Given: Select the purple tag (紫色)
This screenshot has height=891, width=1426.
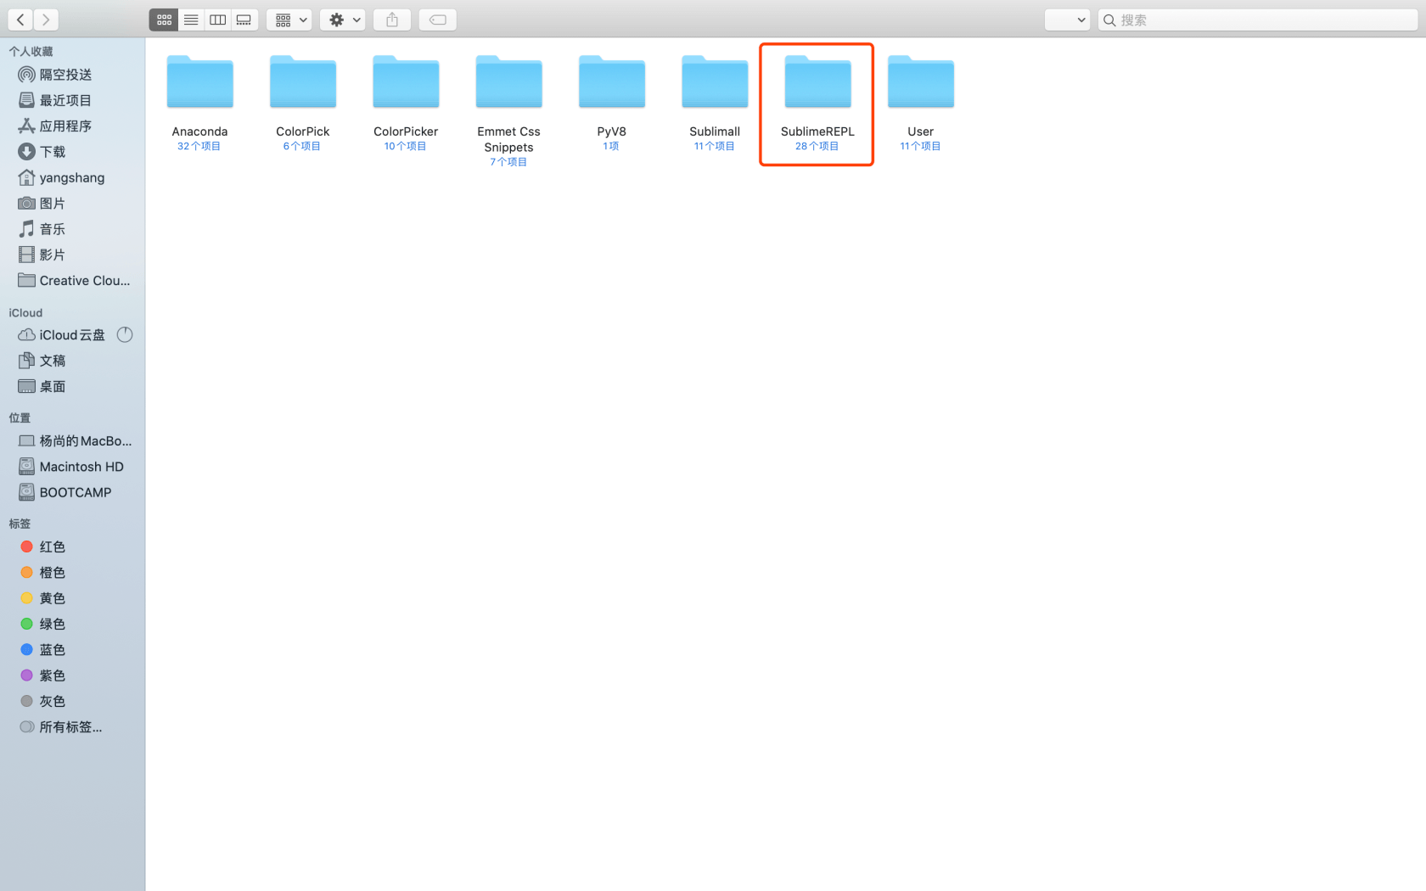Looking at the screenshot, I should 72,675.
